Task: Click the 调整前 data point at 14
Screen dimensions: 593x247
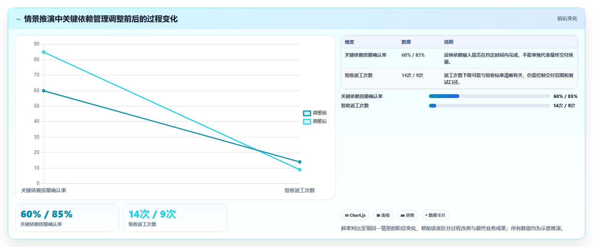Action: [x=300, y=162]
